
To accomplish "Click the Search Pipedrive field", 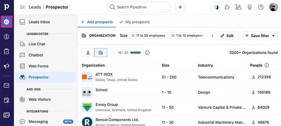I will pyautogui.click(x=139, y=7).
